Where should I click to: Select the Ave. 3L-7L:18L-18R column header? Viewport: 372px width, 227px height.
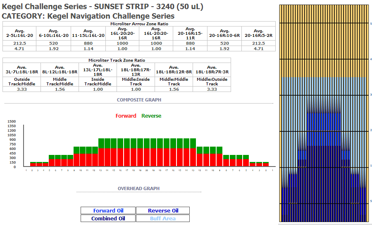pyautogui.click(x=22, y=70)
